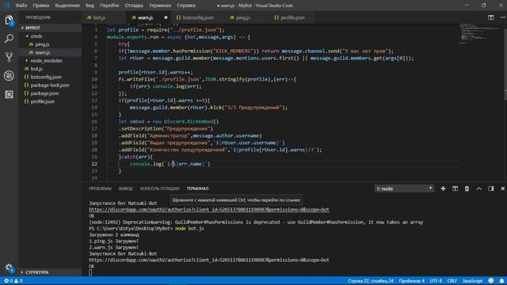The image size is (507, 285).
Task: Open the Файл menu
Action: click(x=21, y=6)
